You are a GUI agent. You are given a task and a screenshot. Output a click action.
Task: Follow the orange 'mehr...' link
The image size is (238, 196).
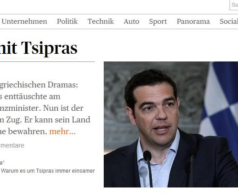62,131
